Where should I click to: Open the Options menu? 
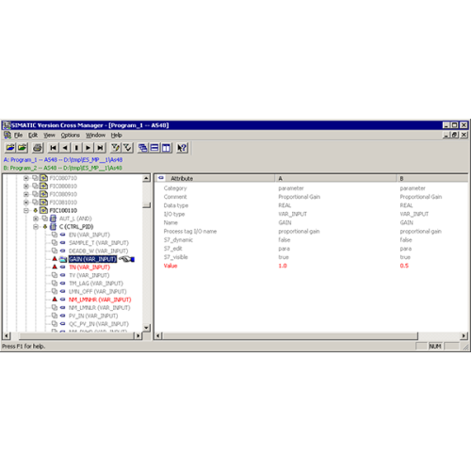(x=71, y=135)
